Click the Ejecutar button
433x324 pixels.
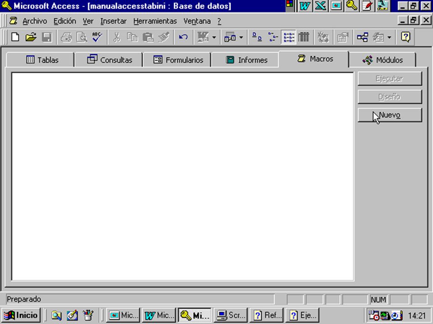click(390, 79)
